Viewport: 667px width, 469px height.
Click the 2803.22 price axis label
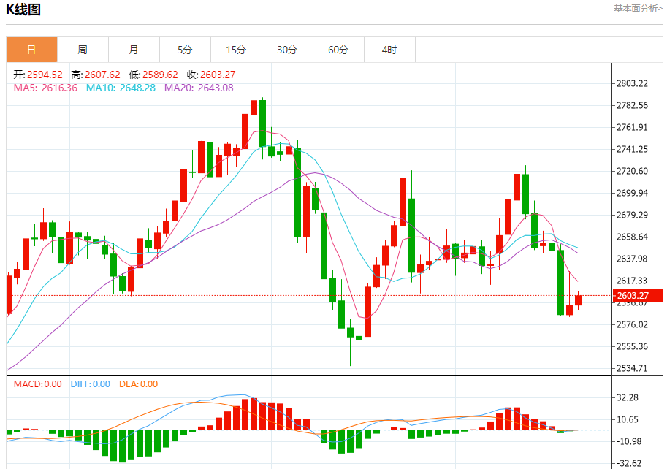(632, 83)
